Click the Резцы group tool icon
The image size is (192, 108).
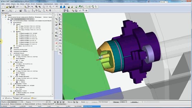tap(14, 24)
